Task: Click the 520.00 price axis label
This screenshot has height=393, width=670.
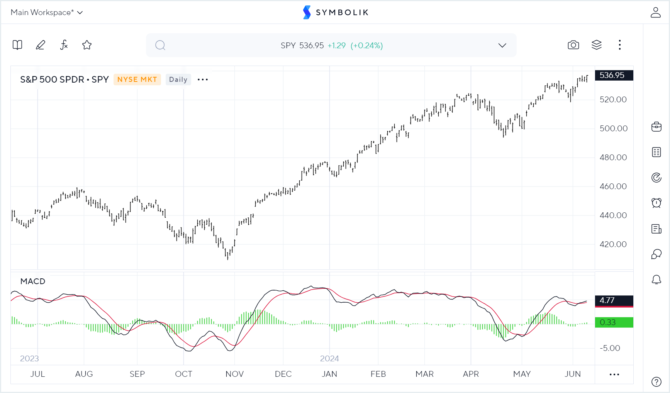Action: click(x=614, y=100)
